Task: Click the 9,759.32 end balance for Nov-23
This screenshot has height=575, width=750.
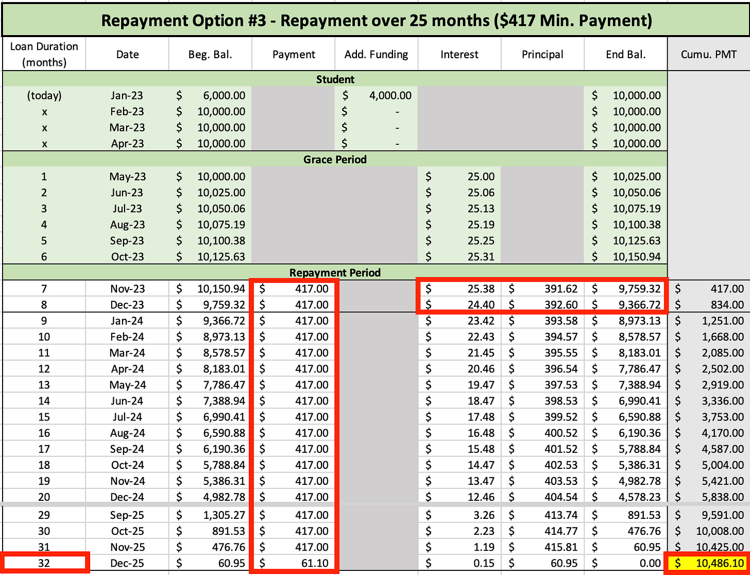Action: click(625, 289)
